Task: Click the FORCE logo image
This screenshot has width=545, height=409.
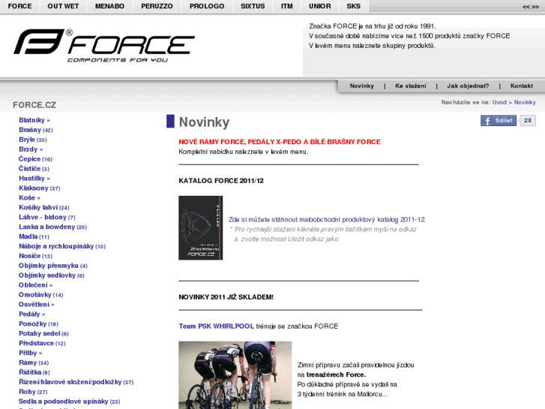Action: tap(104, 46)
